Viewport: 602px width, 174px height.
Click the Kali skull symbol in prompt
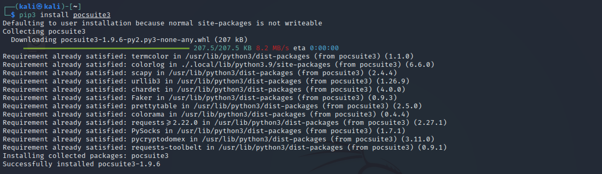pyautogui.click(x=39, y=6)
